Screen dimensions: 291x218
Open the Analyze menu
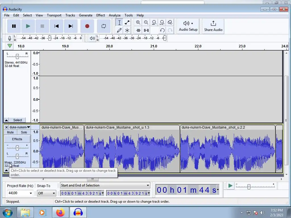[115, 15]
